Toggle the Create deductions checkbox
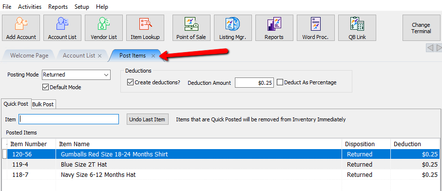Viewport: 442px width, 191px height. coord(130,82)
